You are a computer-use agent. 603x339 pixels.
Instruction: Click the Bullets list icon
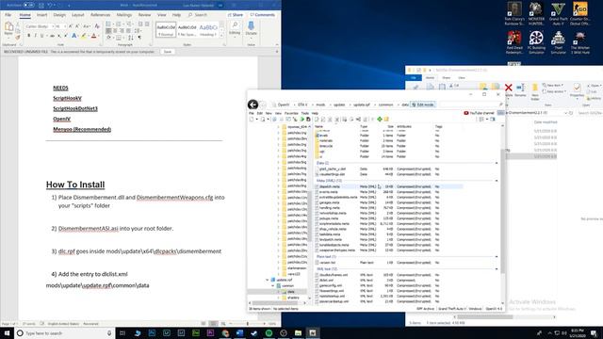pos(108,24)
